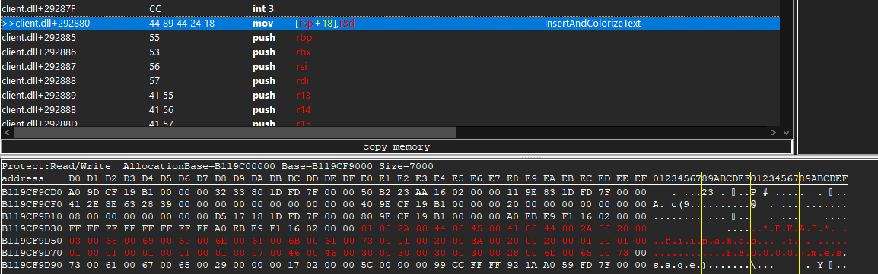Click the address column header in hex view

click(x=22, y=178)
